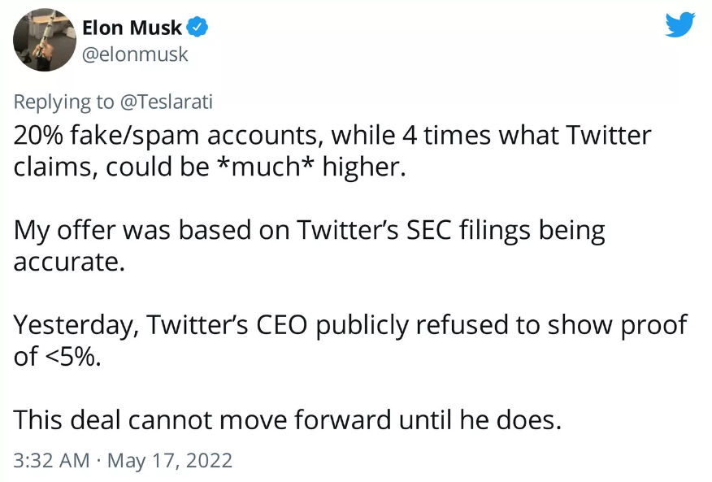Viewport: 712px width, 482px height.
Task: Click the 'Replying to' text
Action: (x=65, y=102)
